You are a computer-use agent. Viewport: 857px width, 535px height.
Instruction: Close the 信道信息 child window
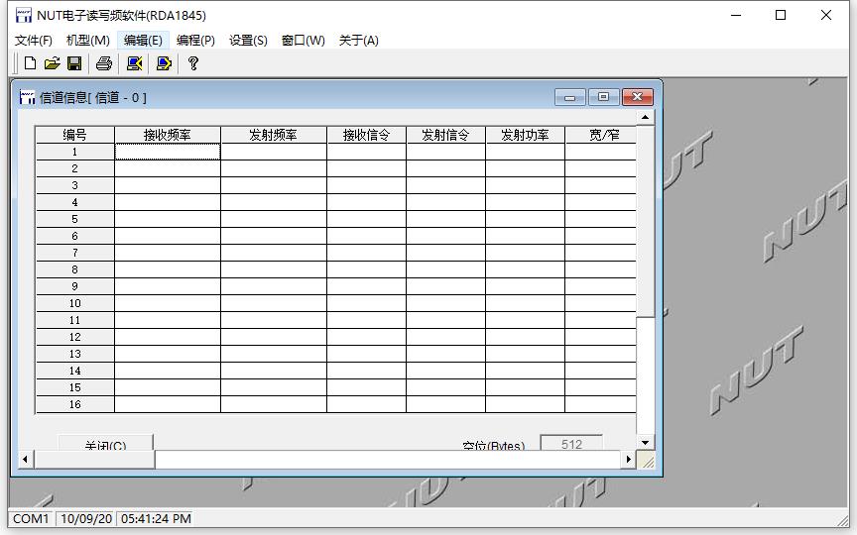pyautogui.click(x=637, y=97)
